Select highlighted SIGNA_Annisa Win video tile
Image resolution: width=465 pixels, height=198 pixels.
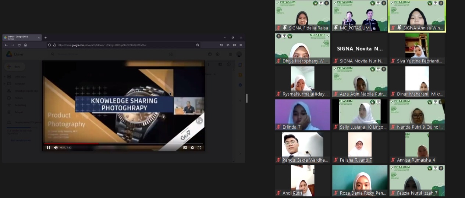click(x=417, y=16)
